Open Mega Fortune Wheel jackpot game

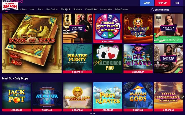(108, 28)
